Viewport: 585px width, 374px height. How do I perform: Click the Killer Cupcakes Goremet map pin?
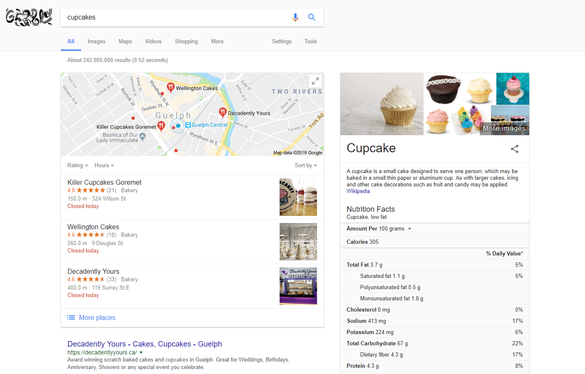point(161,126)
